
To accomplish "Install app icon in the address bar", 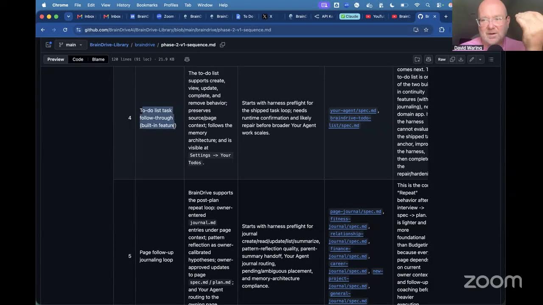I will tap(416, 30).
